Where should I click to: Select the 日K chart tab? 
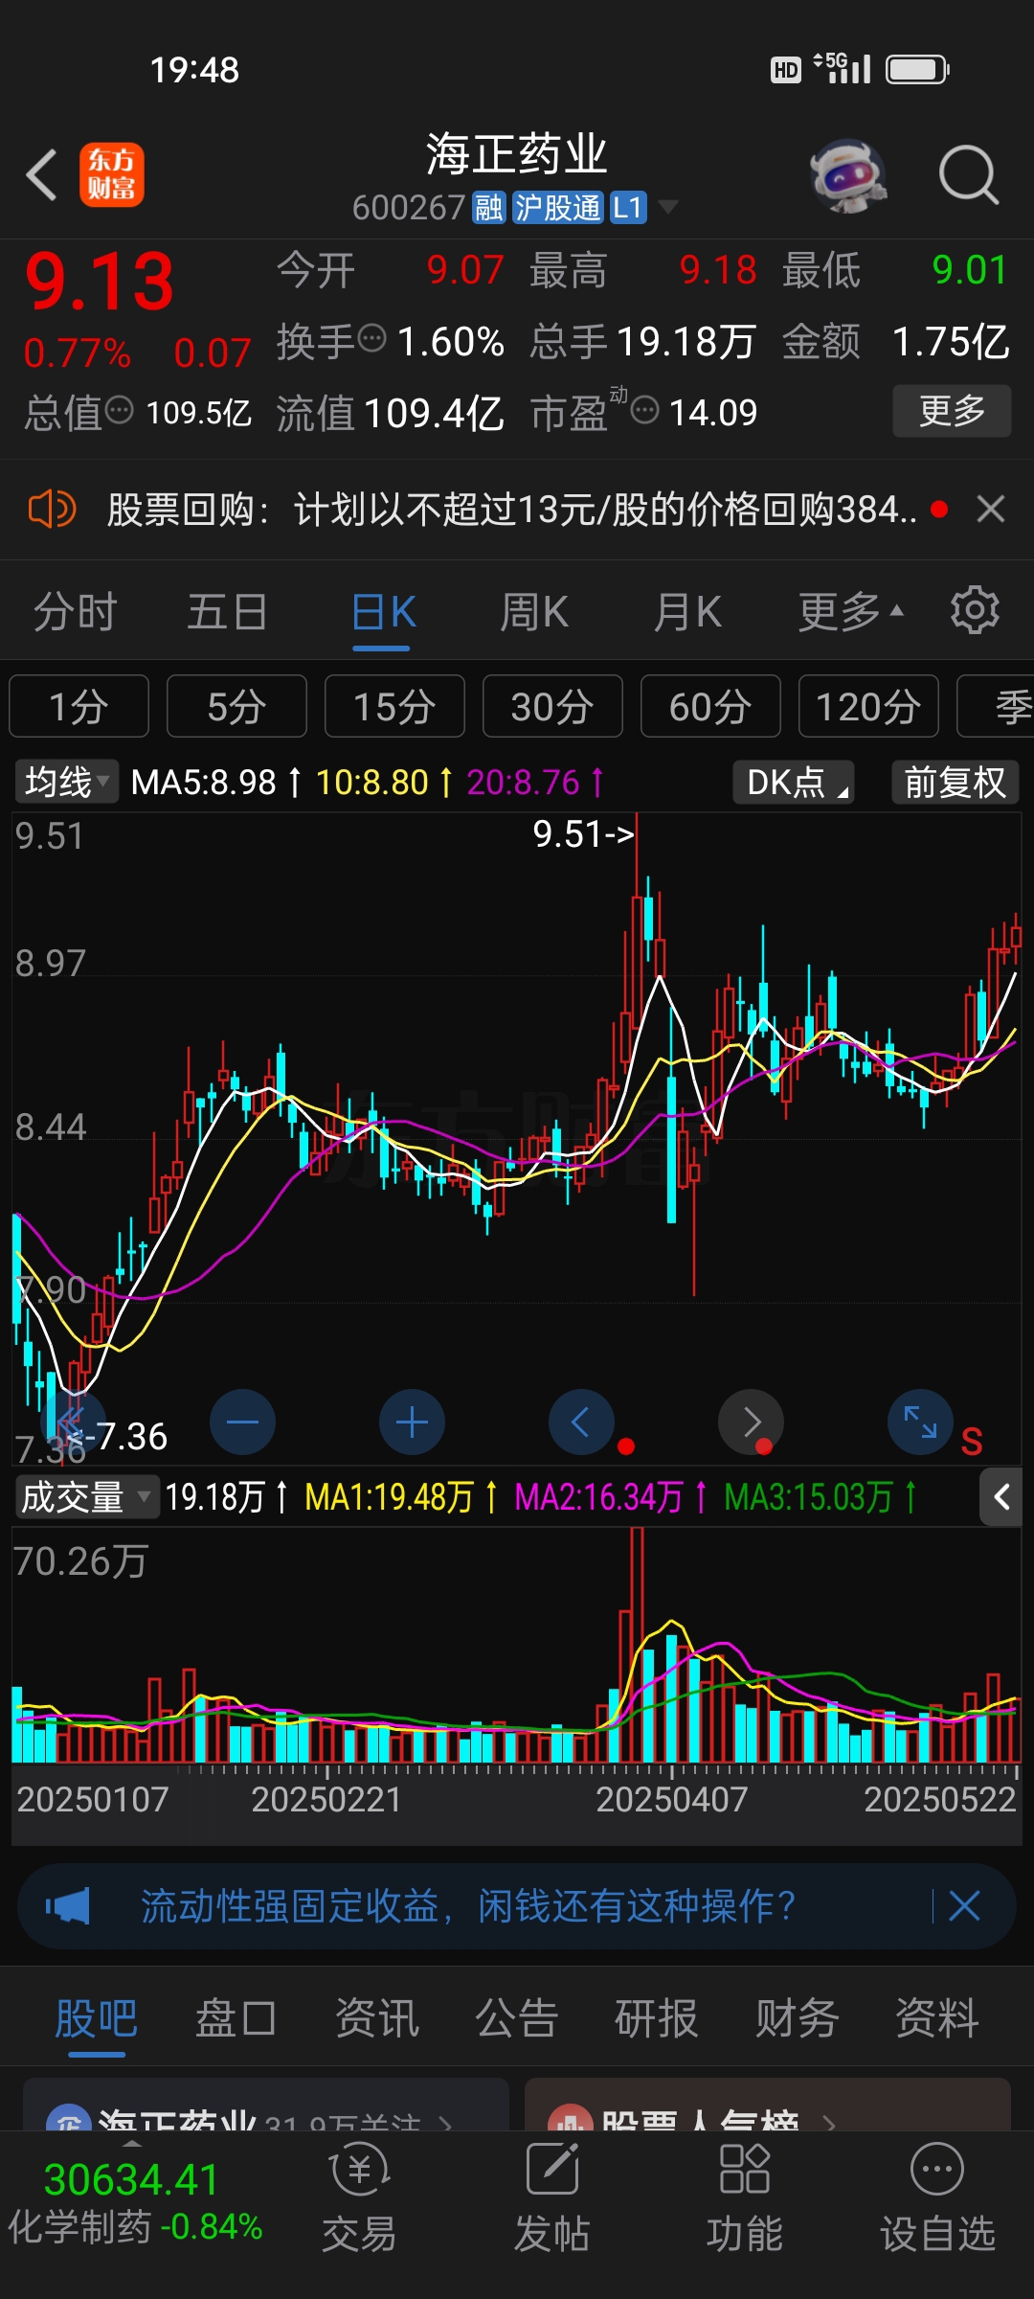(x=382, y=612)
